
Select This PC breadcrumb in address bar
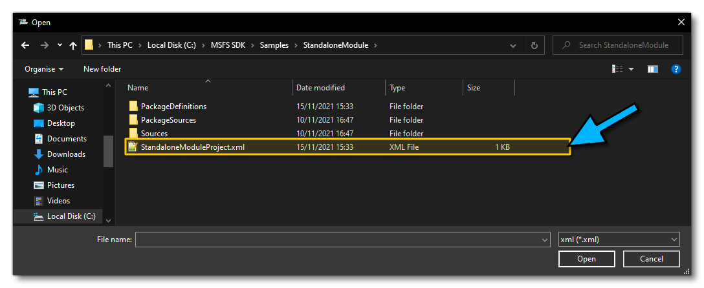120,45
